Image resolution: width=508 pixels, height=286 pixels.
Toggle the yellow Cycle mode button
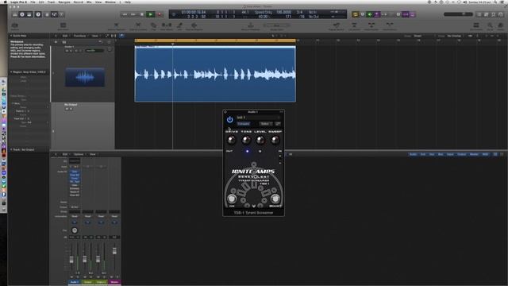click(356, 14)
